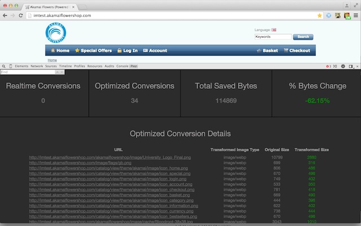
Task: Select the language flag icon
Action: [274, 30]
